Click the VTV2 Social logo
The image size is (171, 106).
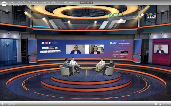(x=151, y=16)
